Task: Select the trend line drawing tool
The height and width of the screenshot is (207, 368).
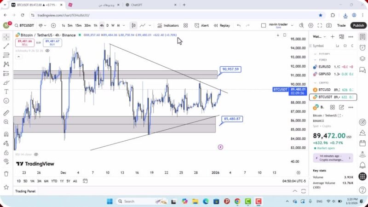Action: [x=6, y=46]
